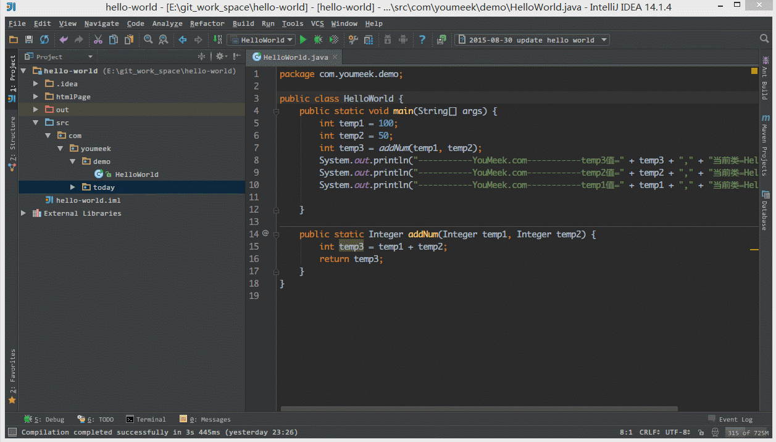Image resolution: width=776 pixels, height=442 pixels.
Task: Open Help via the question mark icon
Action: pos(422,39)
